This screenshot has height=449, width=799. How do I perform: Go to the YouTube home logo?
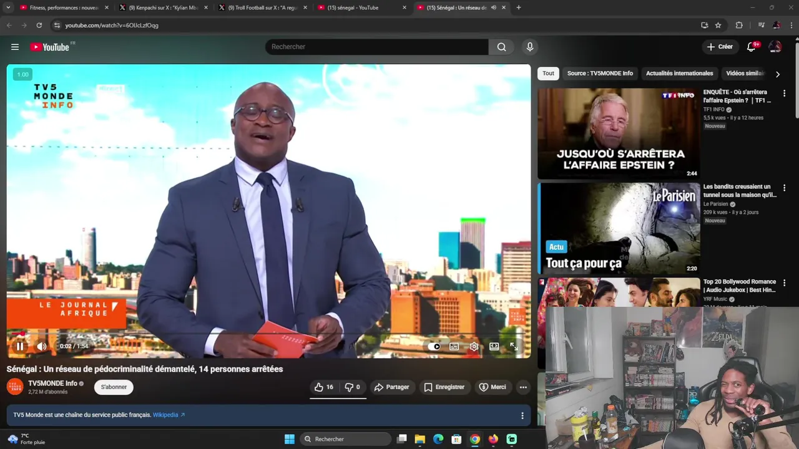click(50, 47)
